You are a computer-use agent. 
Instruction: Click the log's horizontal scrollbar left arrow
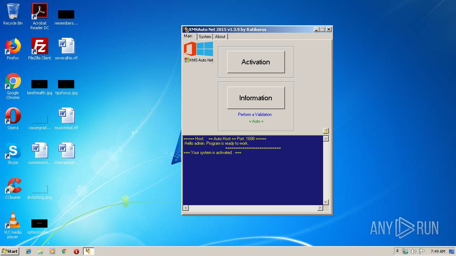(x=186, y=208)
